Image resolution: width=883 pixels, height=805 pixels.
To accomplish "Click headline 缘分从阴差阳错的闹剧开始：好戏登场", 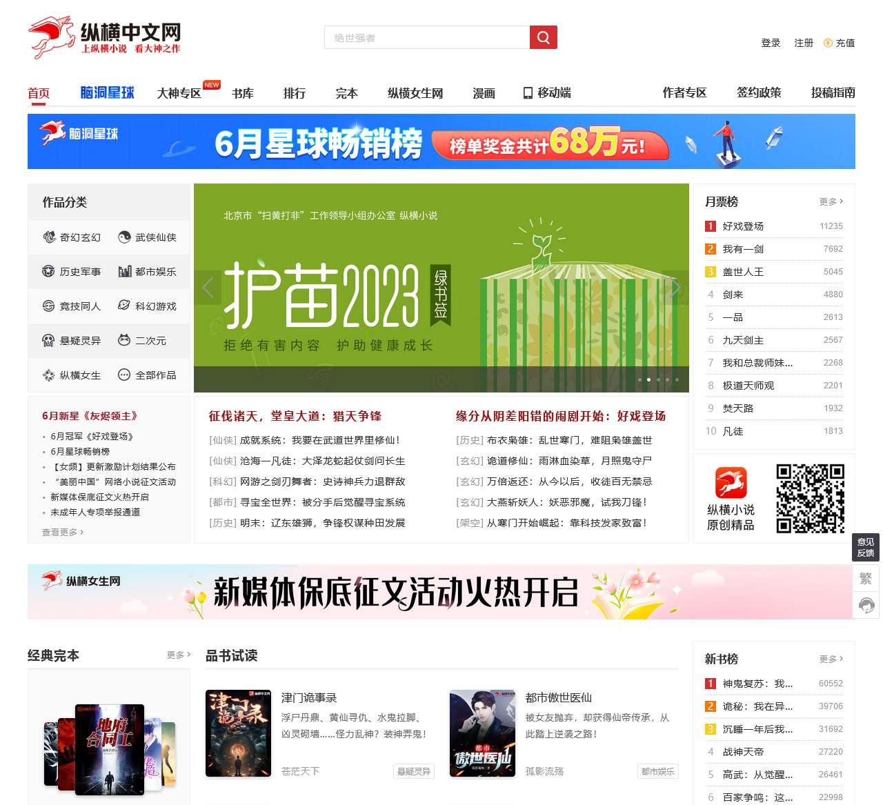I will coord(561,416).
